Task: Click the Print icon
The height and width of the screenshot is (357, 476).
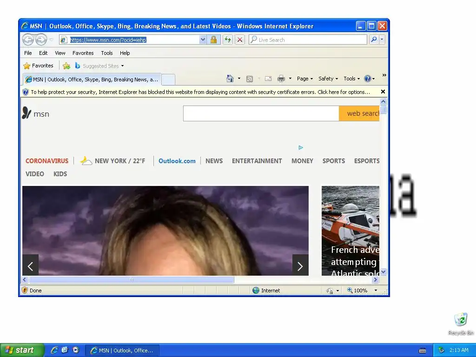Action: click(281, 79)
